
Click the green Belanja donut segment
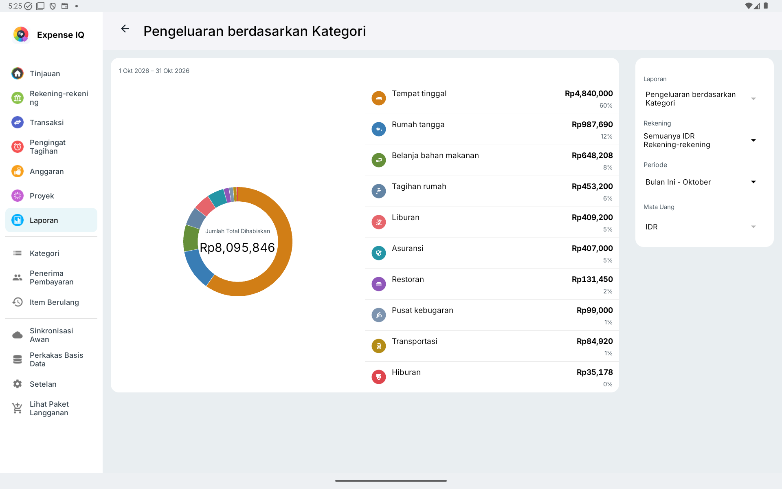(x=190, y=238)
